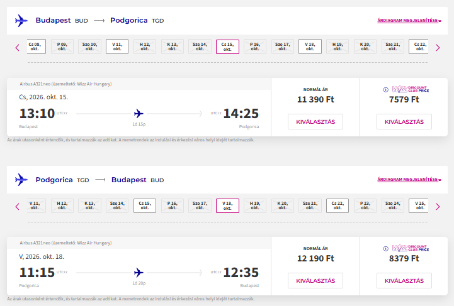Select return date V 25, okt.
The height and width of the screenshot is (306, 454).
pos(419,205)
